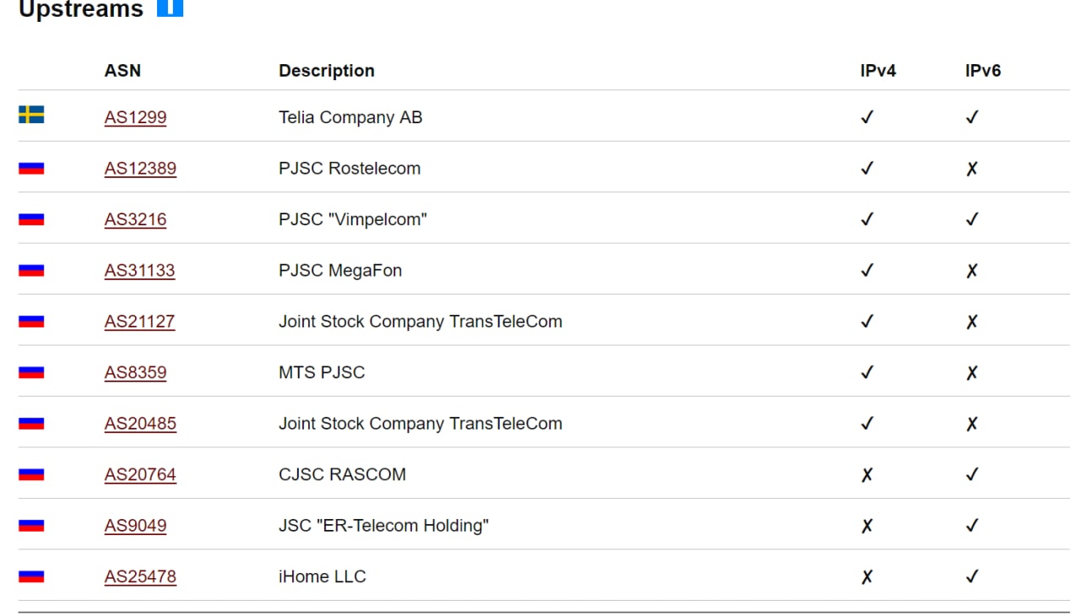
Task: Open AS31133 MegaFon link
Action: coord(139,271)
